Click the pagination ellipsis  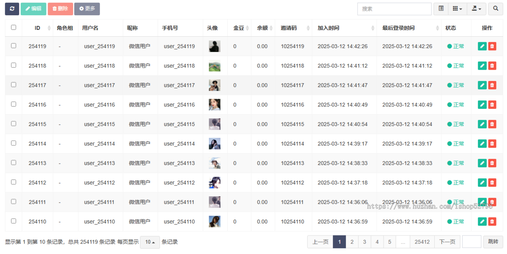pos(403,242)
